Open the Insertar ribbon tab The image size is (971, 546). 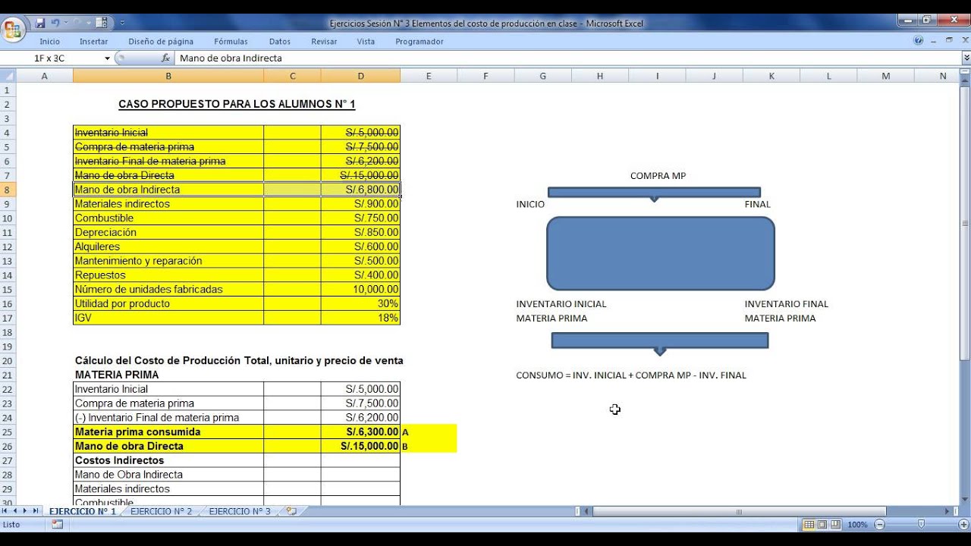pyautogui.click(x=93, y=42)
